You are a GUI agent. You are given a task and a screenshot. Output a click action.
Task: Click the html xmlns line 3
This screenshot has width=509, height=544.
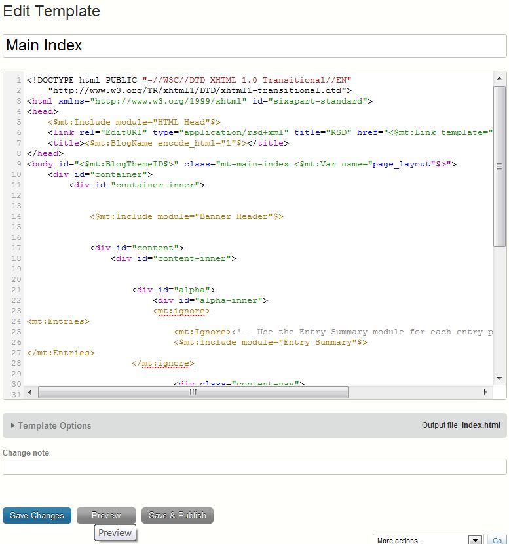[200, 102]
